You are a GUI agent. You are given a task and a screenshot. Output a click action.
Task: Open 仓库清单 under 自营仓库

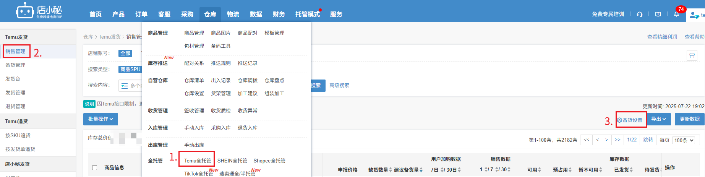(194, 80)
